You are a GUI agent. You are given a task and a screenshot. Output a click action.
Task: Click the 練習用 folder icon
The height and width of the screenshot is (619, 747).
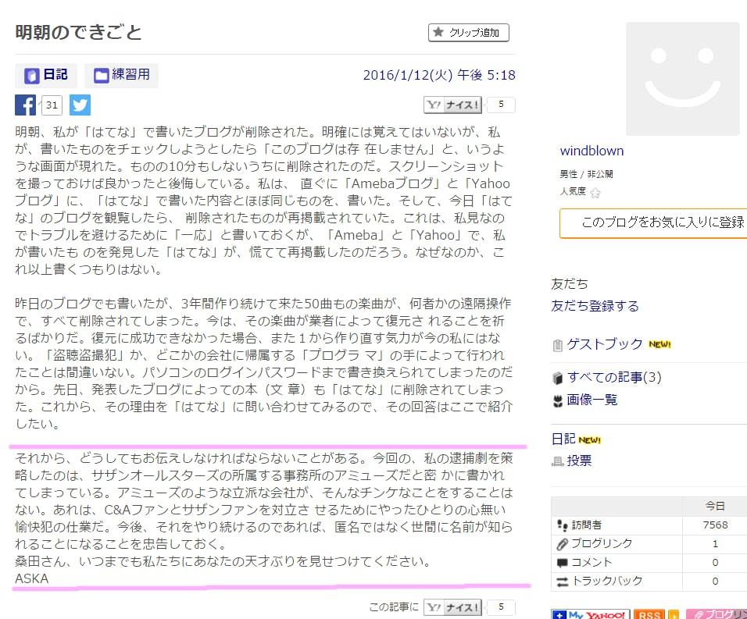[101, 76]
